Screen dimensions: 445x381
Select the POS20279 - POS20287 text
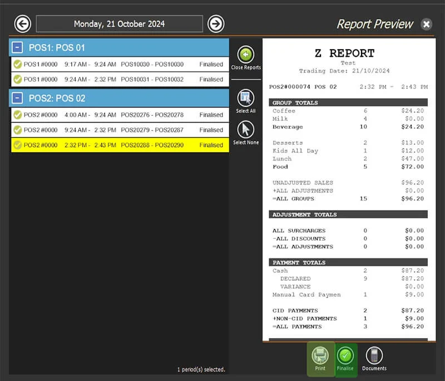[x=152, y=130]
